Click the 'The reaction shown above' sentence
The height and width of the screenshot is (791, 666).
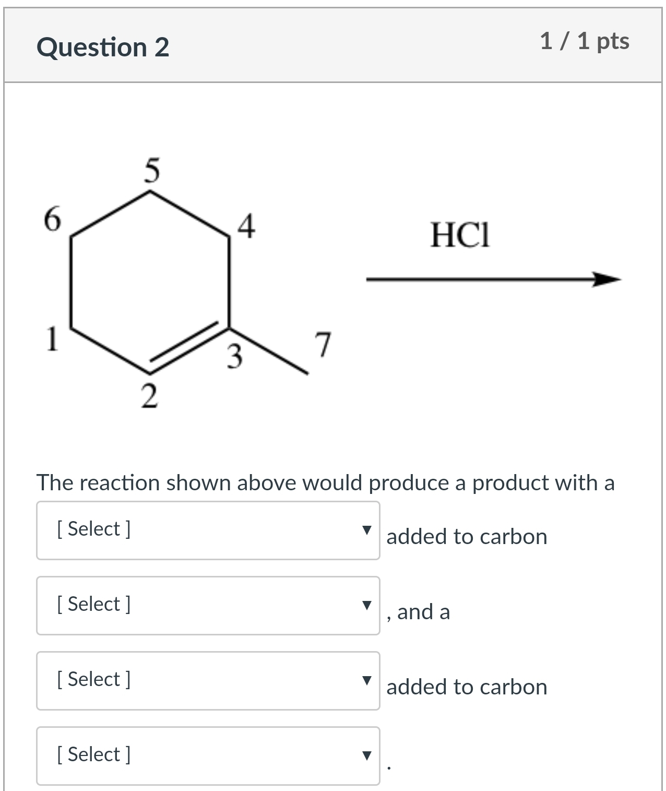click(325, 483)
